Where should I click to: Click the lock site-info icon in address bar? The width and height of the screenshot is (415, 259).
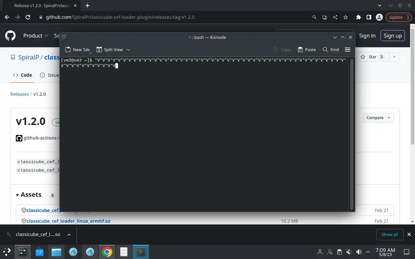[x=41, y=17]
